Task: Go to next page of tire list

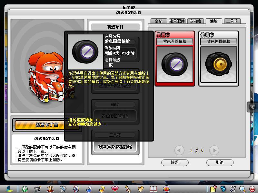Action: pyautogui.click(x=214, y=150)
